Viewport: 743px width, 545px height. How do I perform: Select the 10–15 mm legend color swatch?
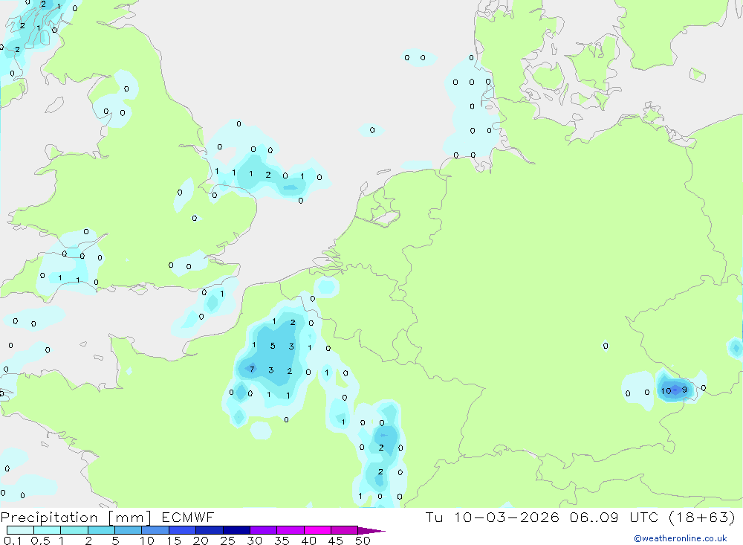pyautogui.click(x=155, y=530)
